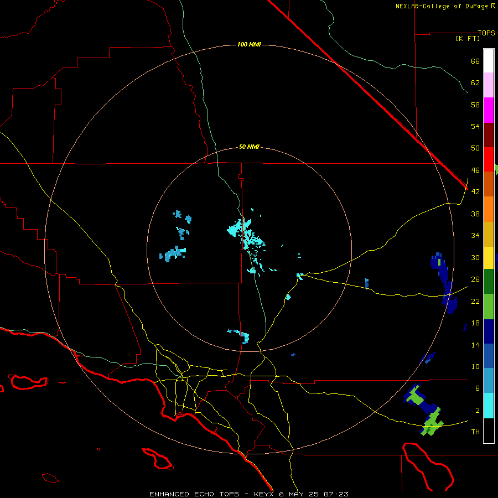
Task: Click the "50" legend value
Action: click(x=475, y=148)
